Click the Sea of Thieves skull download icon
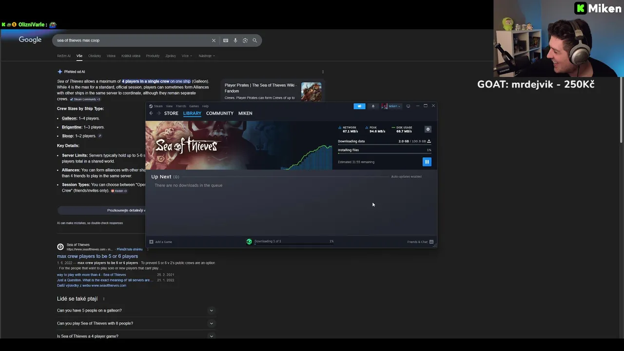The width and height of the screenshot is (624, 351). 249,241
